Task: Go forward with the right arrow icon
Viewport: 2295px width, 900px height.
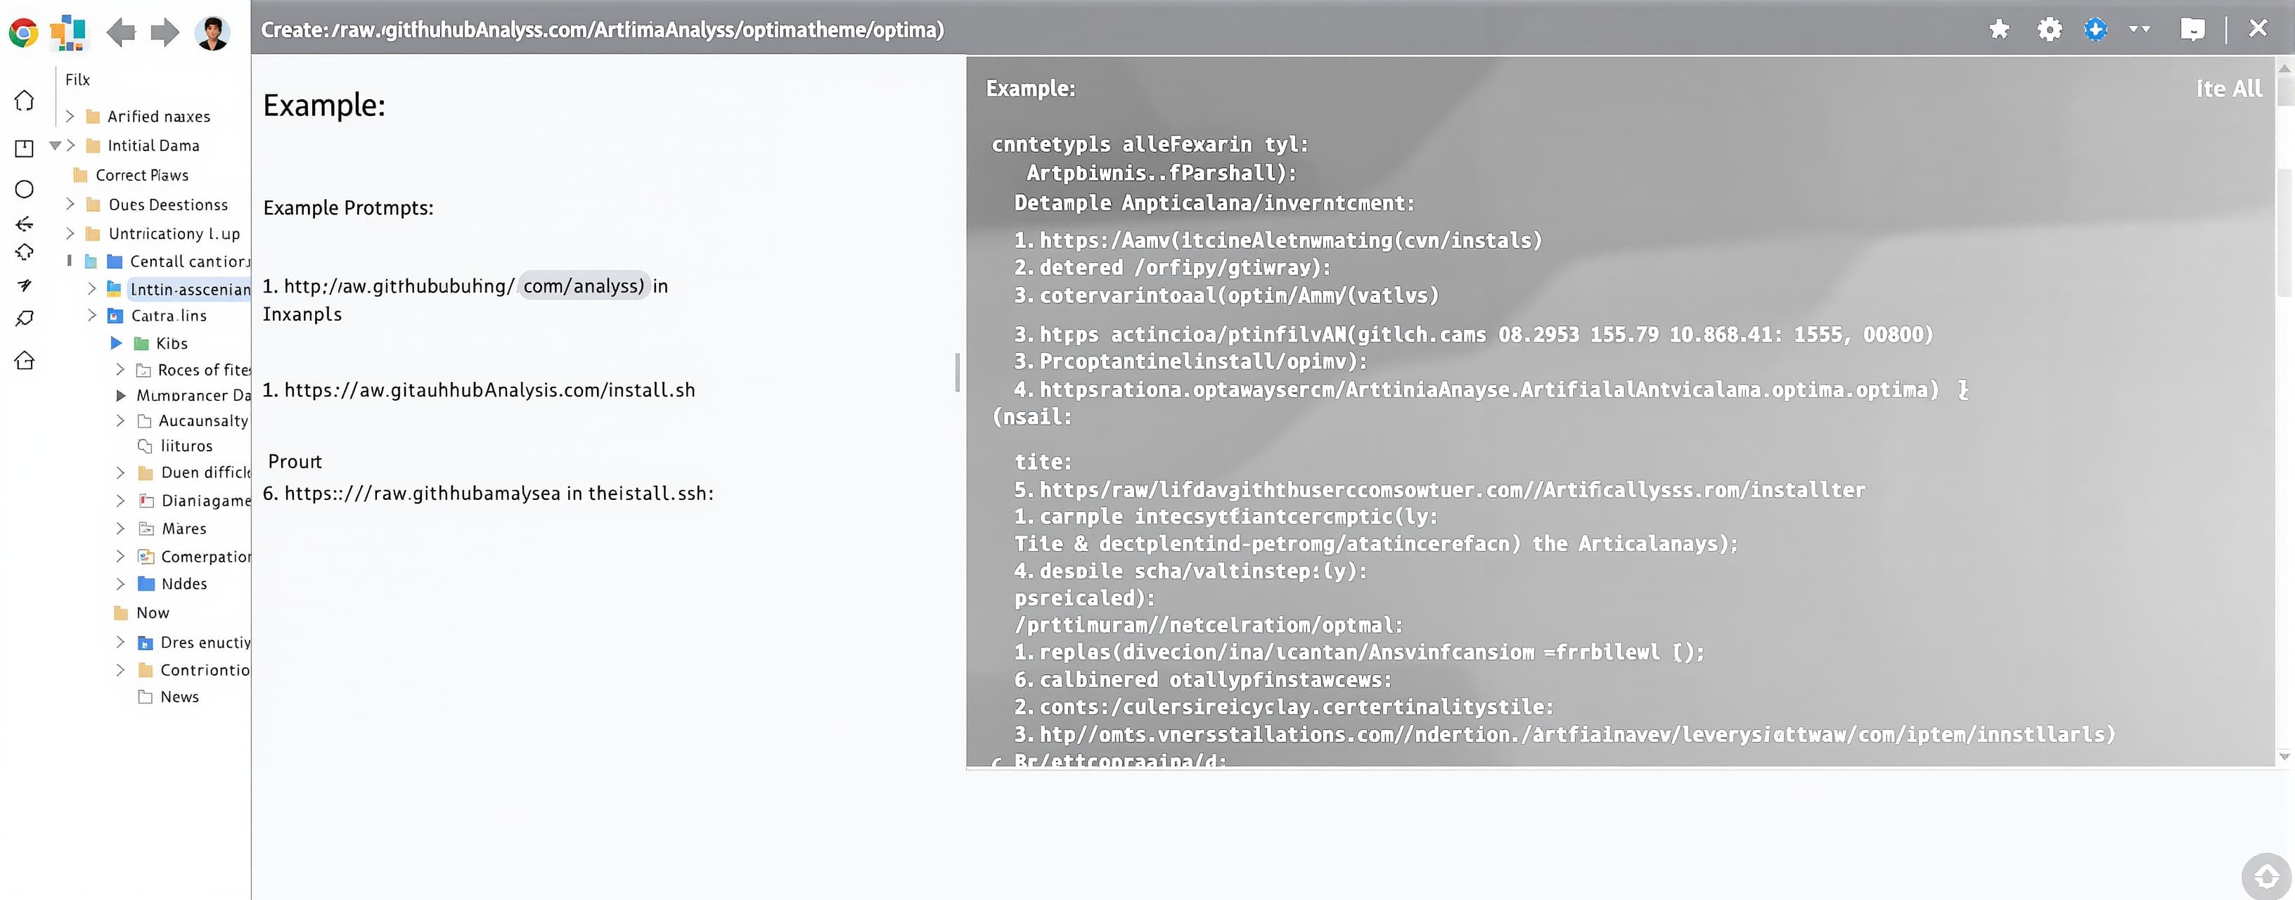Action: pos(165,33)
